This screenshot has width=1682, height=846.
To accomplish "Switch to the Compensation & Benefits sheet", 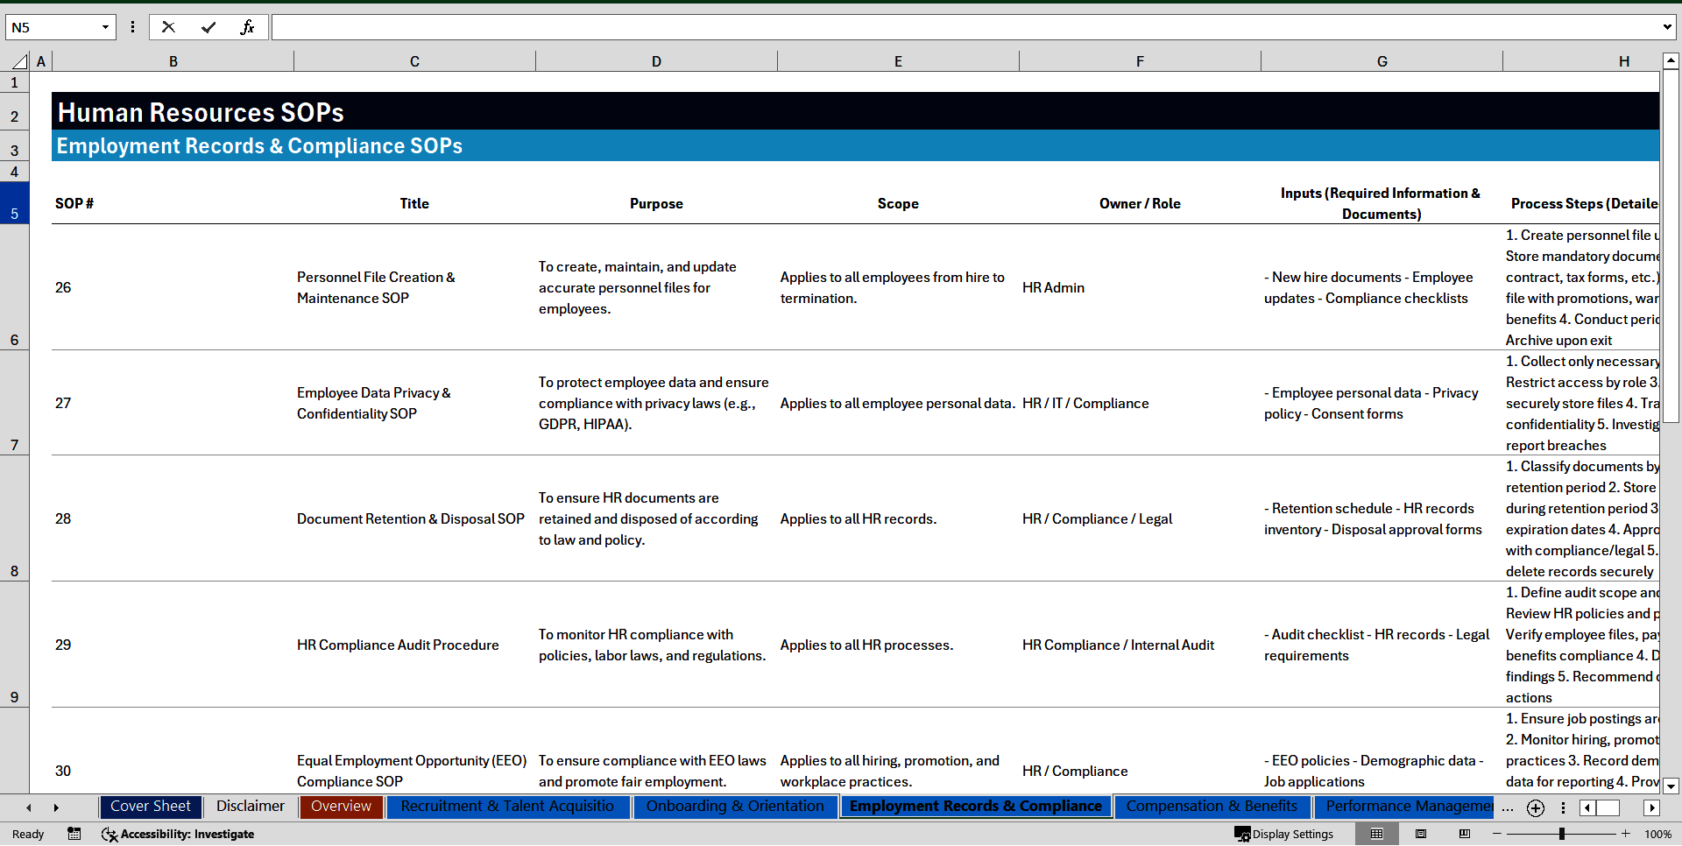I will pyautogui.click(x=1211, y=806).
